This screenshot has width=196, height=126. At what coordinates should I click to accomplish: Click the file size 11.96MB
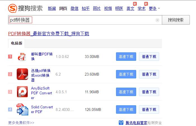click(92, 92)
